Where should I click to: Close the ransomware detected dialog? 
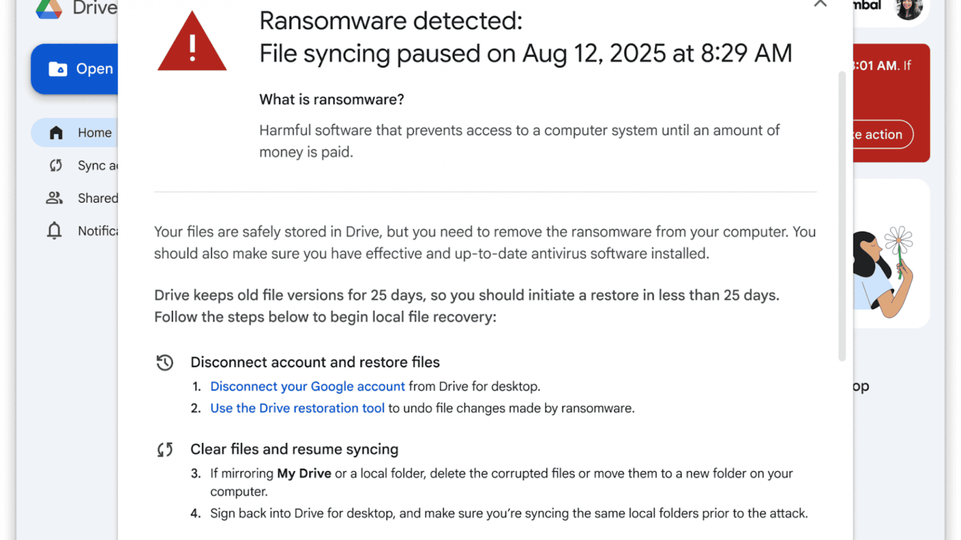coord(820,4)
